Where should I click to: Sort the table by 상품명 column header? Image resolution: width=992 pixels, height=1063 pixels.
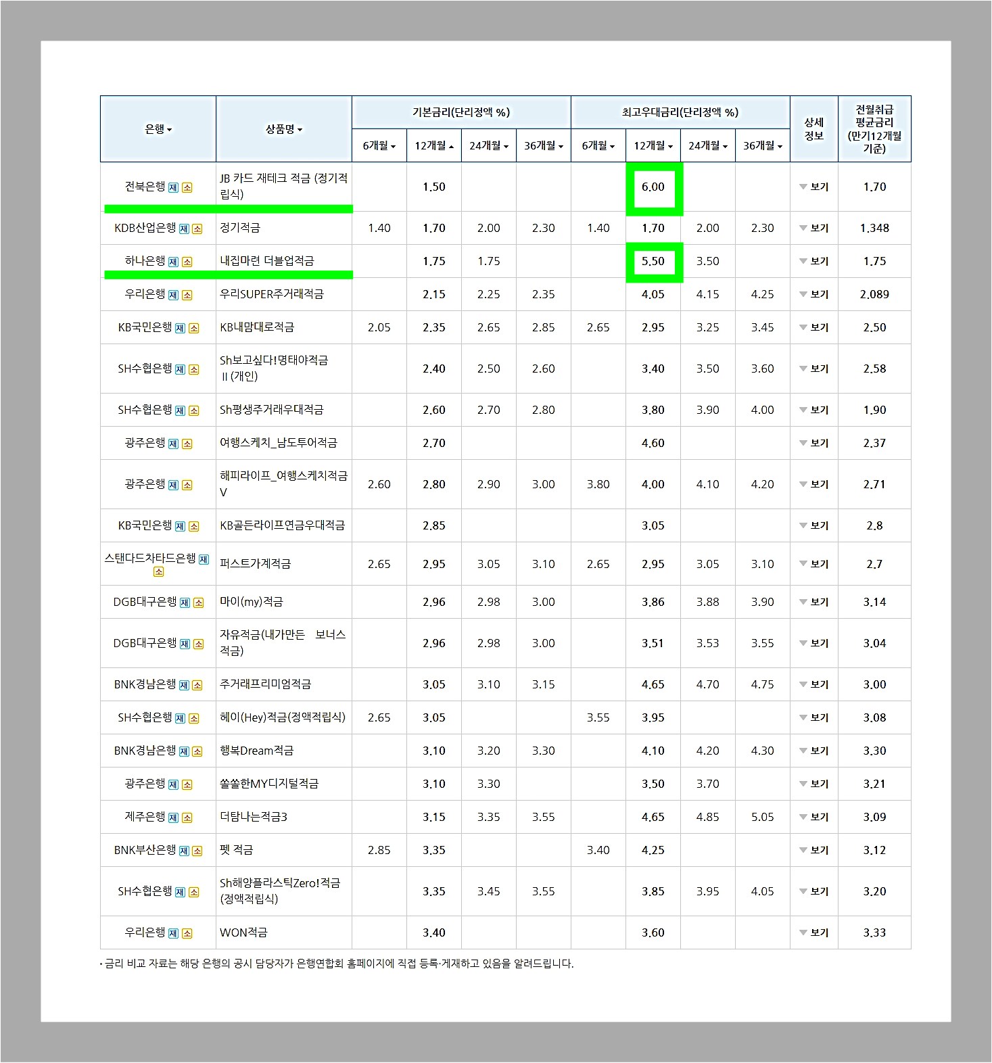(x=284, y=128)
